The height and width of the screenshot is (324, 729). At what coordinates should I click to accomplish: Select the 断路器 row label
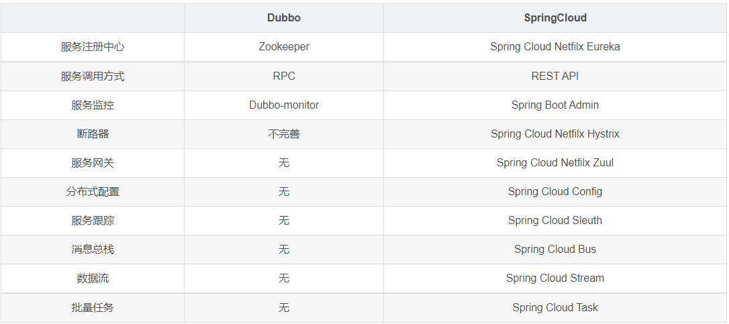point(93,134)
